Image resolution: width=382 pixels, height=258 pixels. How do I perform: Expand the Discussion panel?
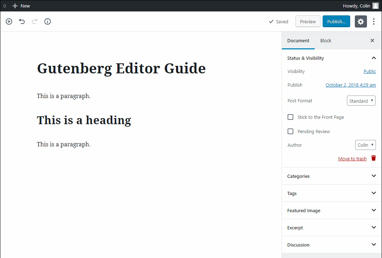pyautogui.click(x=332, y=245)
